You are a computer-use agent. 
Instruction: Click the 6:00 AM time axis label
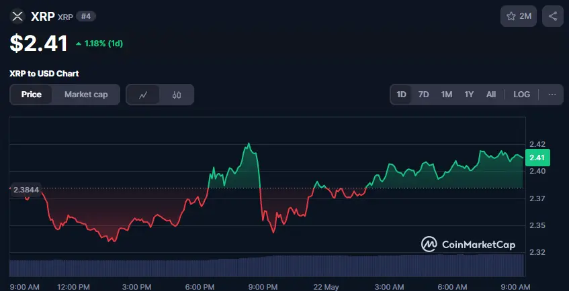point(453,287)
